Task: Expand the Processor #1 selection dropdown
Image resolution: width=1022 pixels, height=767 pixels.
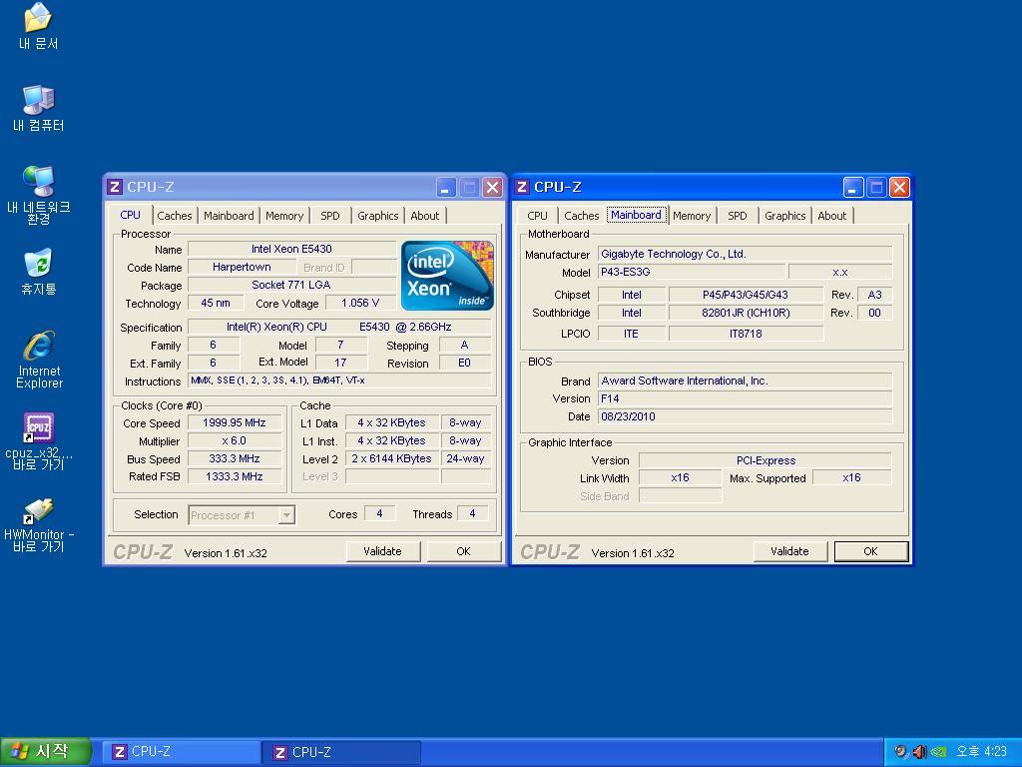Action: click(286, 515)
